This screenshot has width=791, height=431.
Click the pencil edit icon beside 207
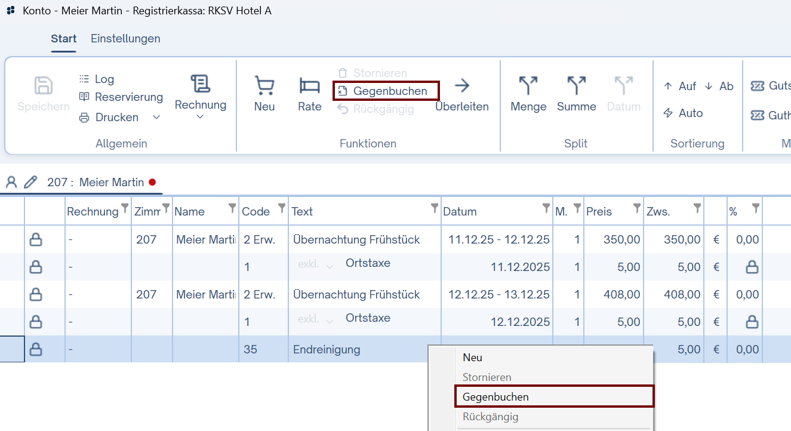(30, 183)
